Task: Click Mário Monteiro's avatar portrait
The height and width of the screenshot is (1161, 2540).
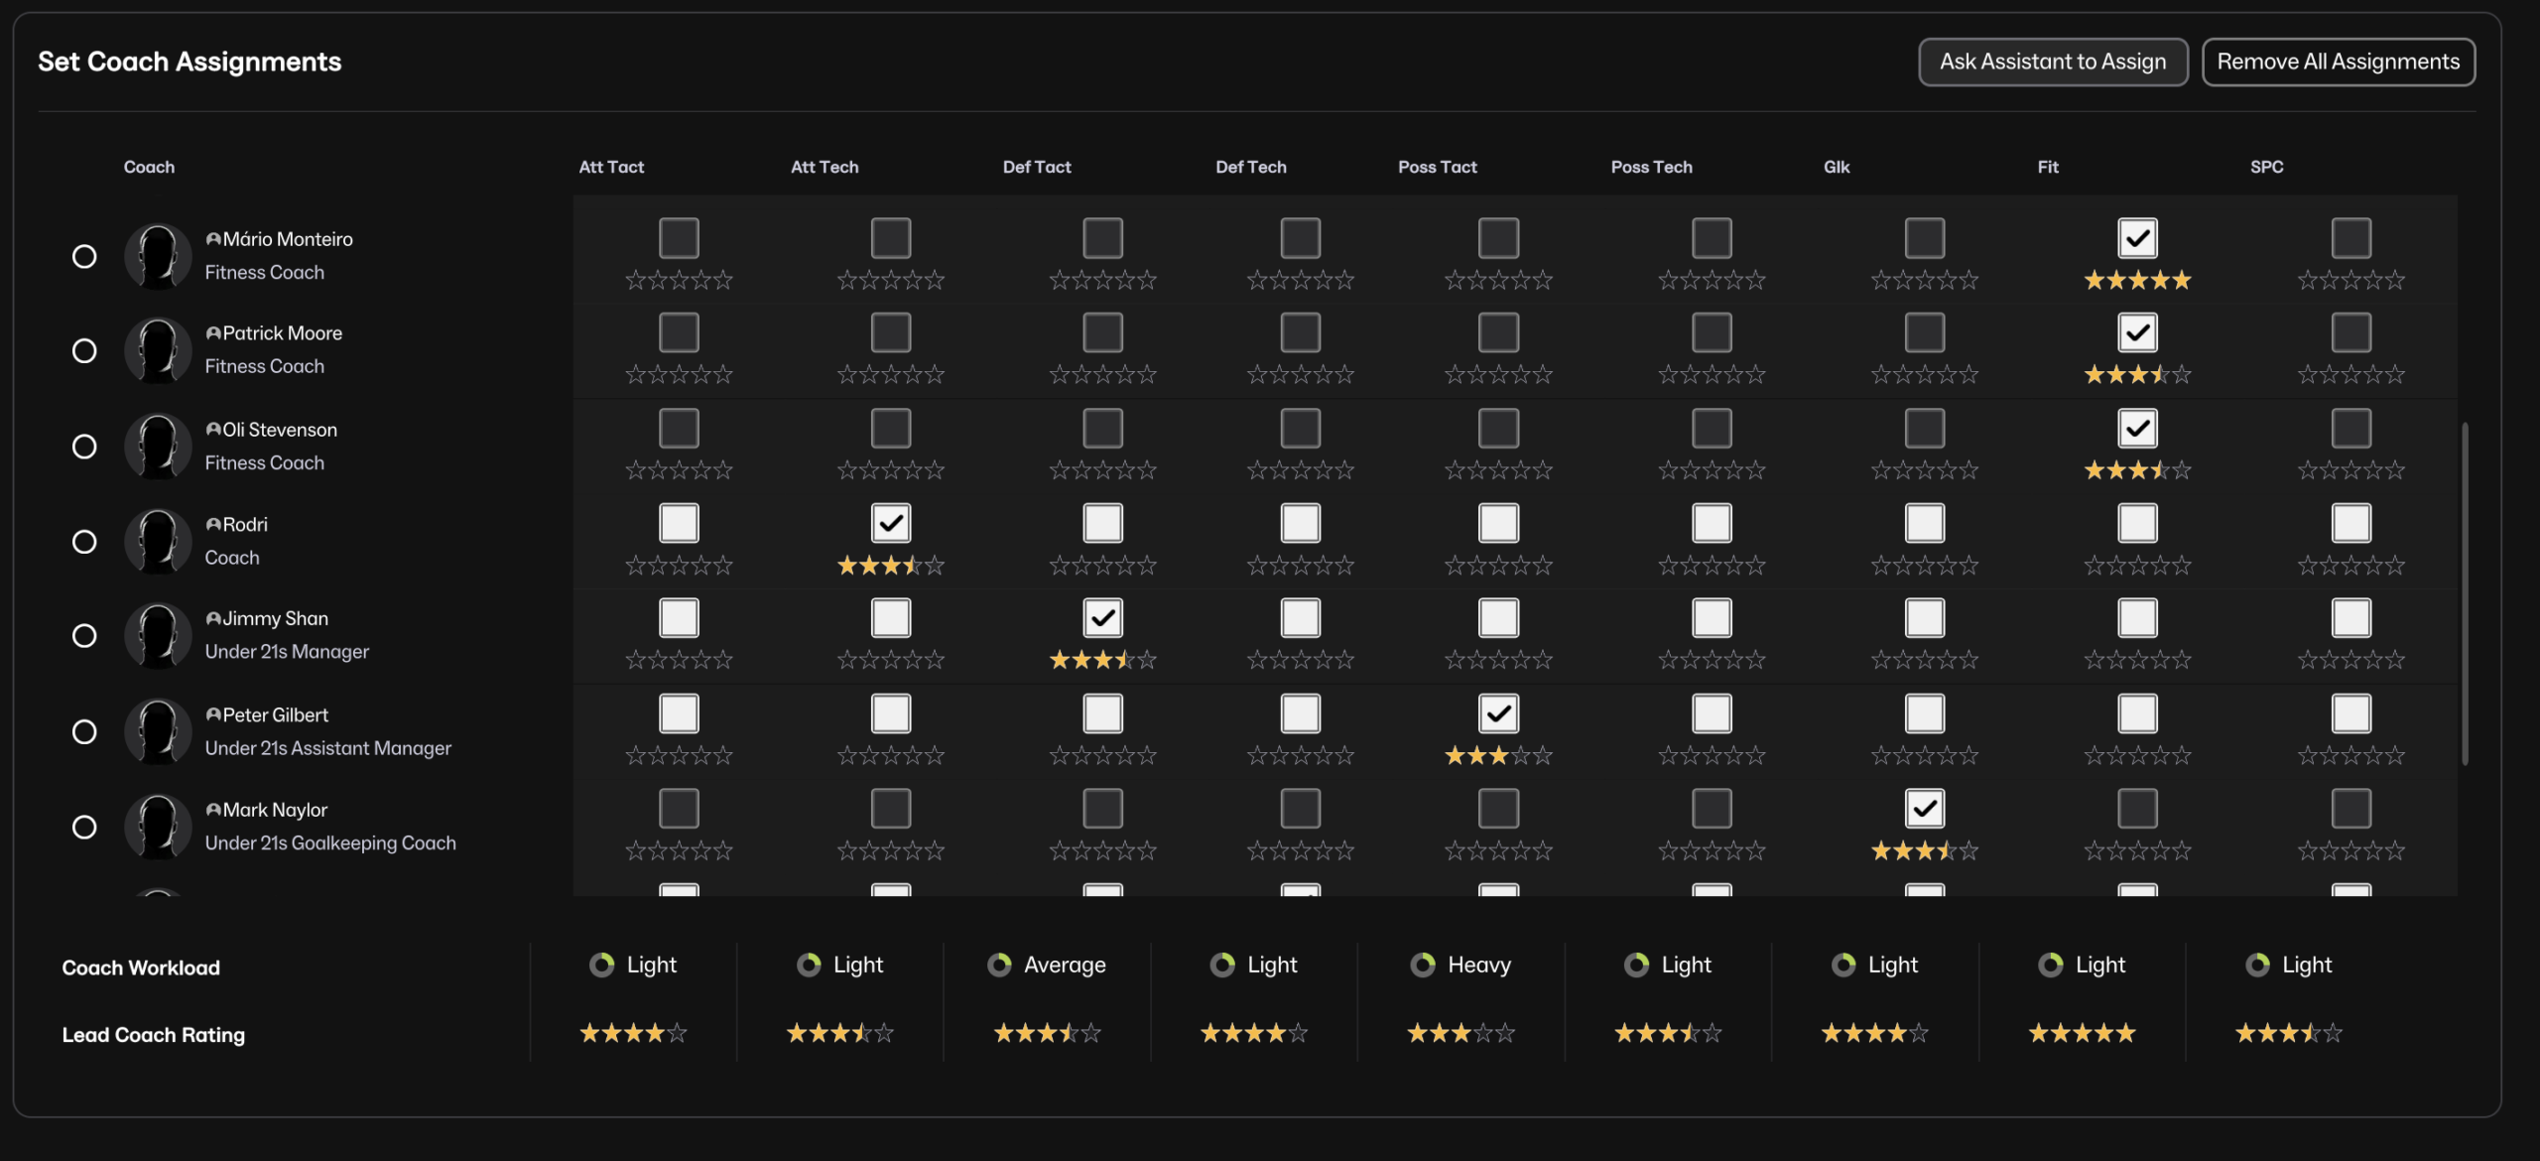Action: [x=157, y=256]
